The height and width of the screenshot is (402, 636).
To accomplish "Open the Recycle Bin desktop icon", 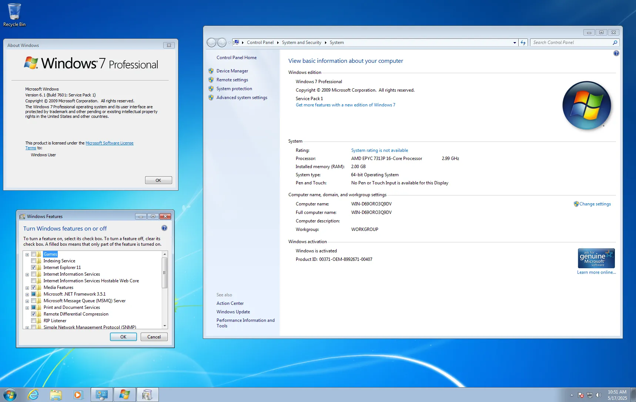I will point(14,15).
